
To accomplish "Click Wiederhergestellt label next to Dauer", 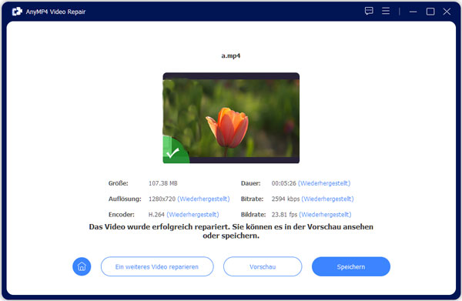I will pos(324,183).
